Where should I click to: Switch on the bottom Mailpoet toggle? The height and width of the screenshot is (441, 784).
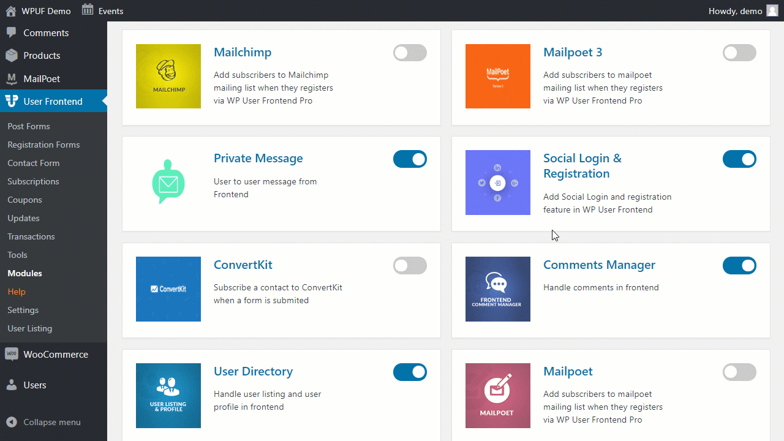pyautogui.click(x=739, y=372)
